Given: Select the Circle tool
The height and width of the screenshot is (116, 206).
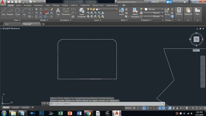Looking at the screenshot, I should [x=17, y=12].
